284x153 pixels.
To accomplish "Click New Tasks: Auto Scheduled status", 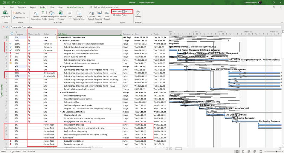I will [x=23, y=152].
